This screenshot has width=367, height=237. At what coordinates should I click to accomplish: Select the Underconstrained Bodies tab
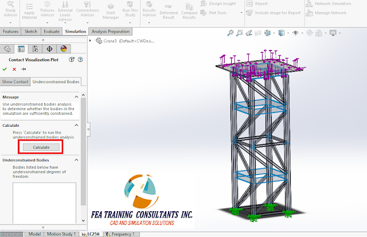pos(56,81)
